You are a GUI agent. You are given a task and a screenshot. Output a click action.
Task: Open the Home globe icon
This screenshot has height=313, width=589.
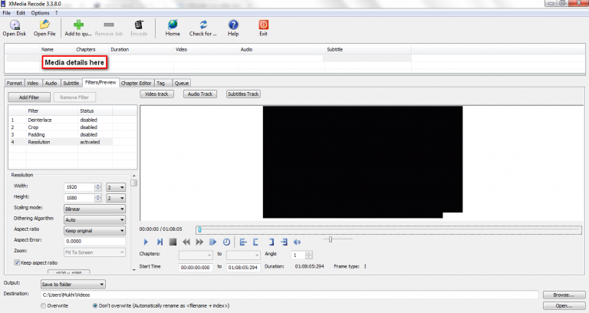pyautogui.click(x=173, y=25)
